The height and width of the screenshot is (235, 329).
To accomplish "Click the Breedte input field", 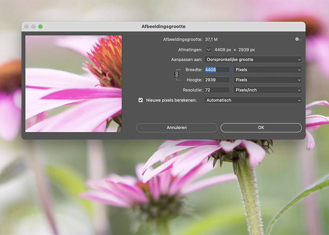I will 217,69.
